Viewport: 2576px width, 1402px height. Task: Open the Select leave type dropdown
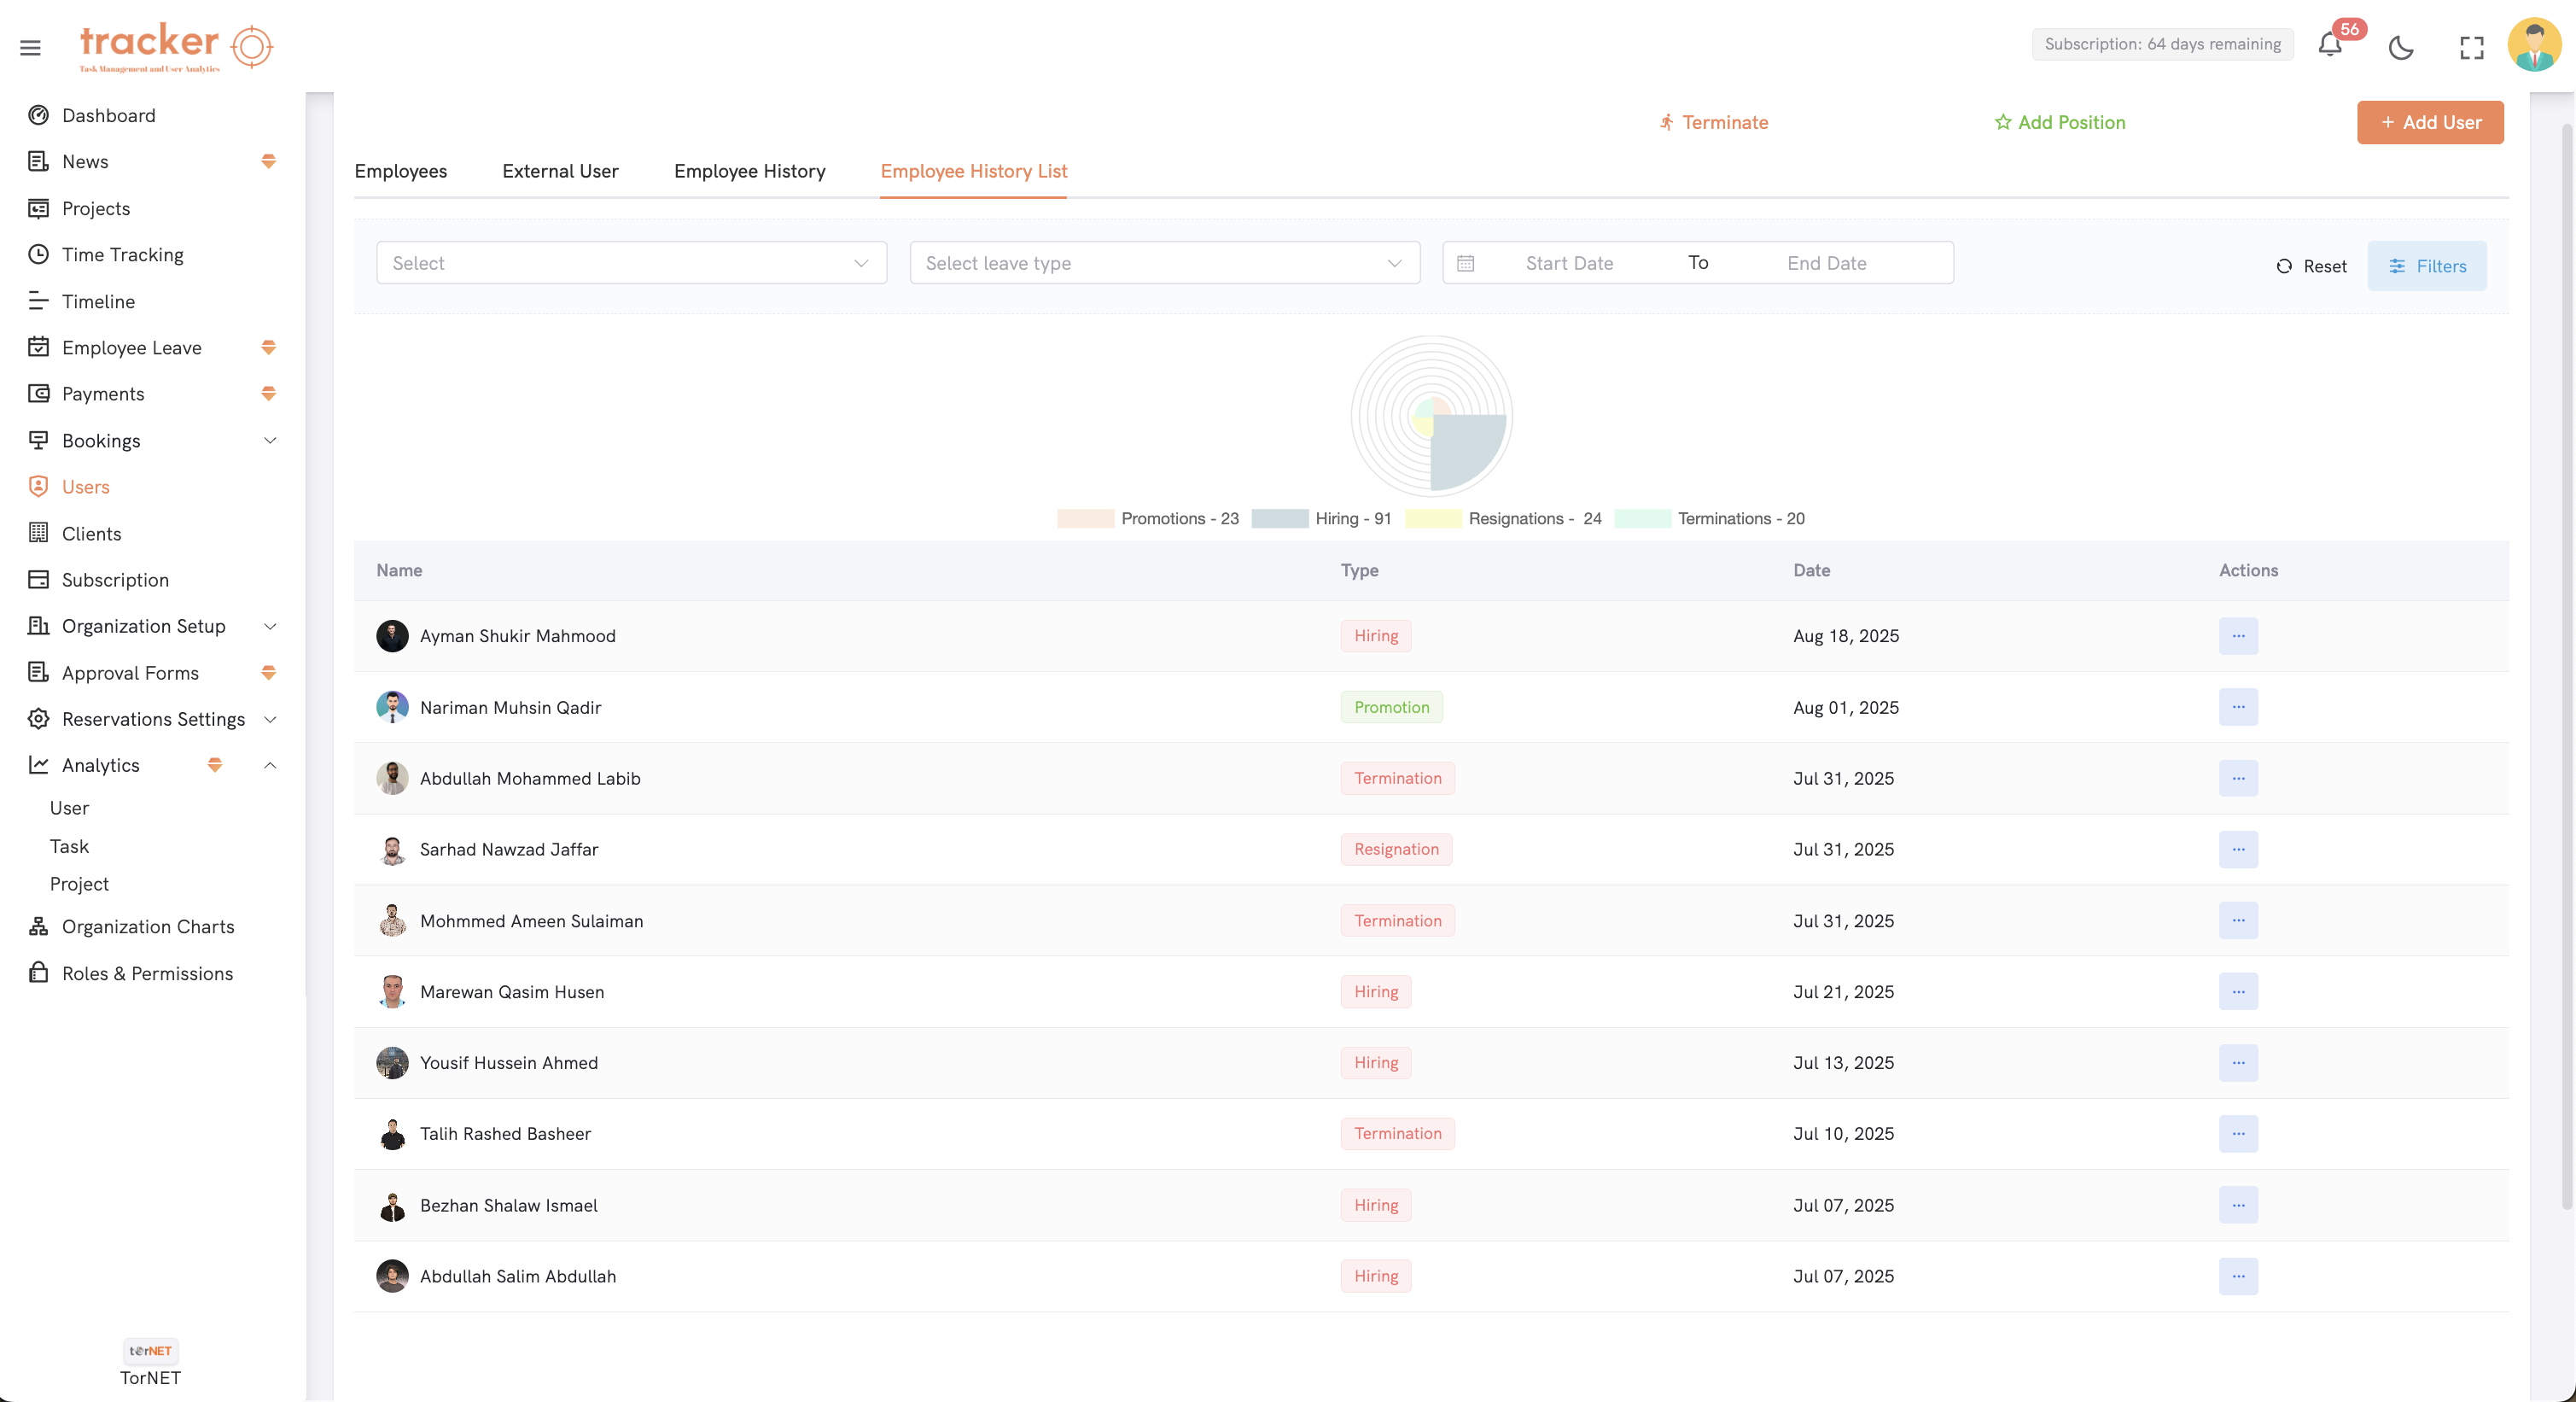tap(1164, 262)
